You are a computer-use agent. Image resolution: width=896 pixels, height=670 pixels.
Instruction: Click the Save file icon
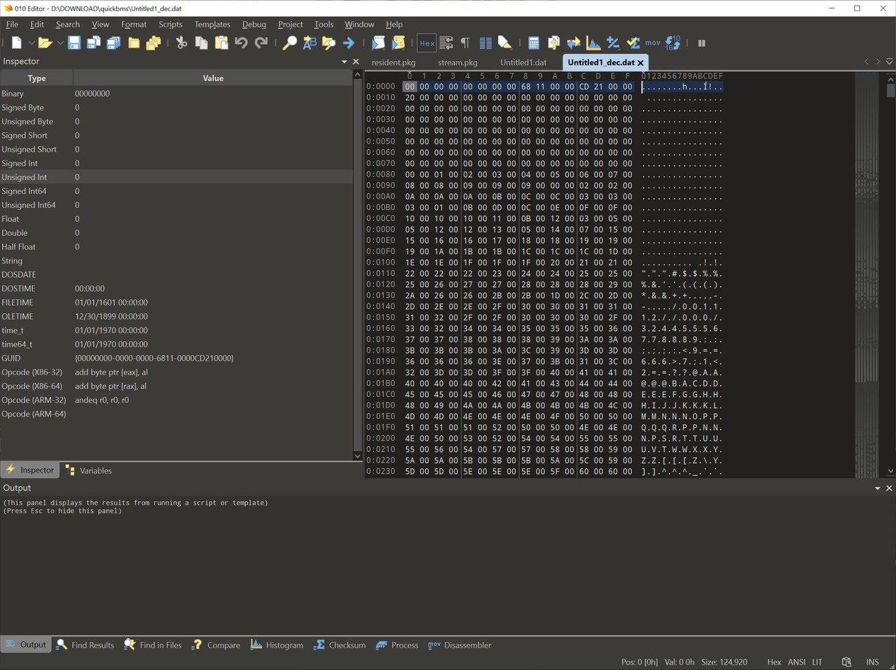coord(74,43)
